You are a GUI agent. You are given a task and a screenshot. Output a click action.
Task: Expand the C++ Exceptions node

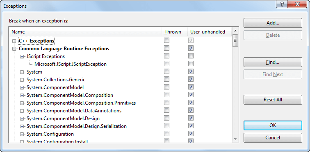14,41
